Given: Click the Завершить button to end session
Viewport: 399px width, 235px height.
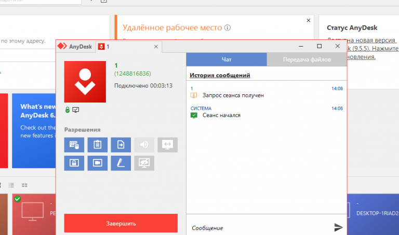Looking at the screenshot, I should point(121,223).
